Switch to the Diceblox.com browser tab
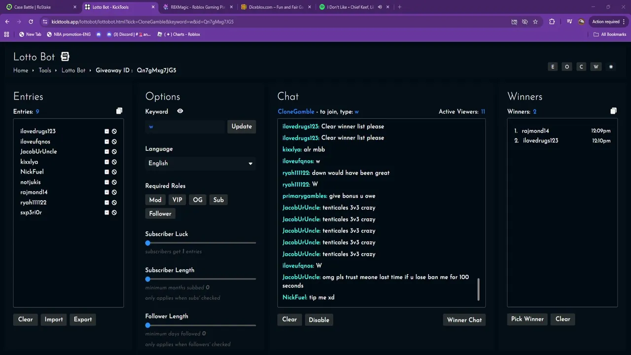 pyautogui.click(x=275, y=7)
